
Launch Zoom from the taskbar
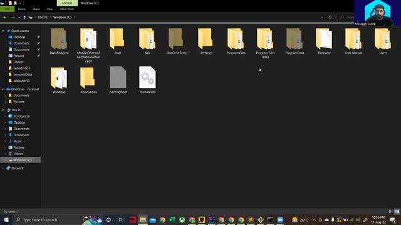point(280,219)
